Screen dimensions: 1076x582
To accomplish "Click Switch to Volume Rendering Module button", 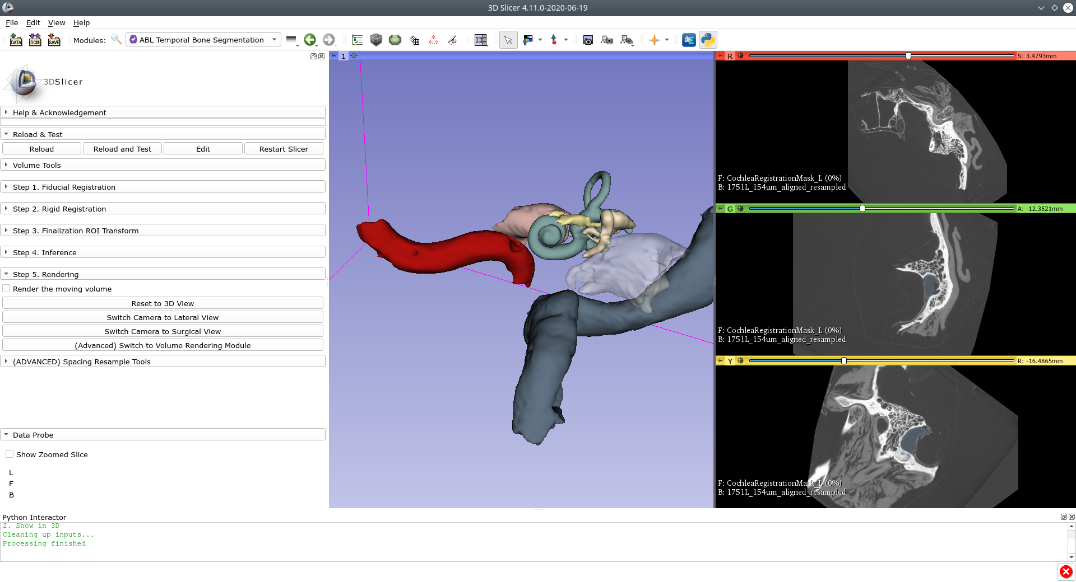I will point(163,345).
